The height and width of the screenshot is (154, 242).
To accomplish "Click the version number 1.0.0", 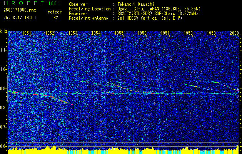I will 52,3.
